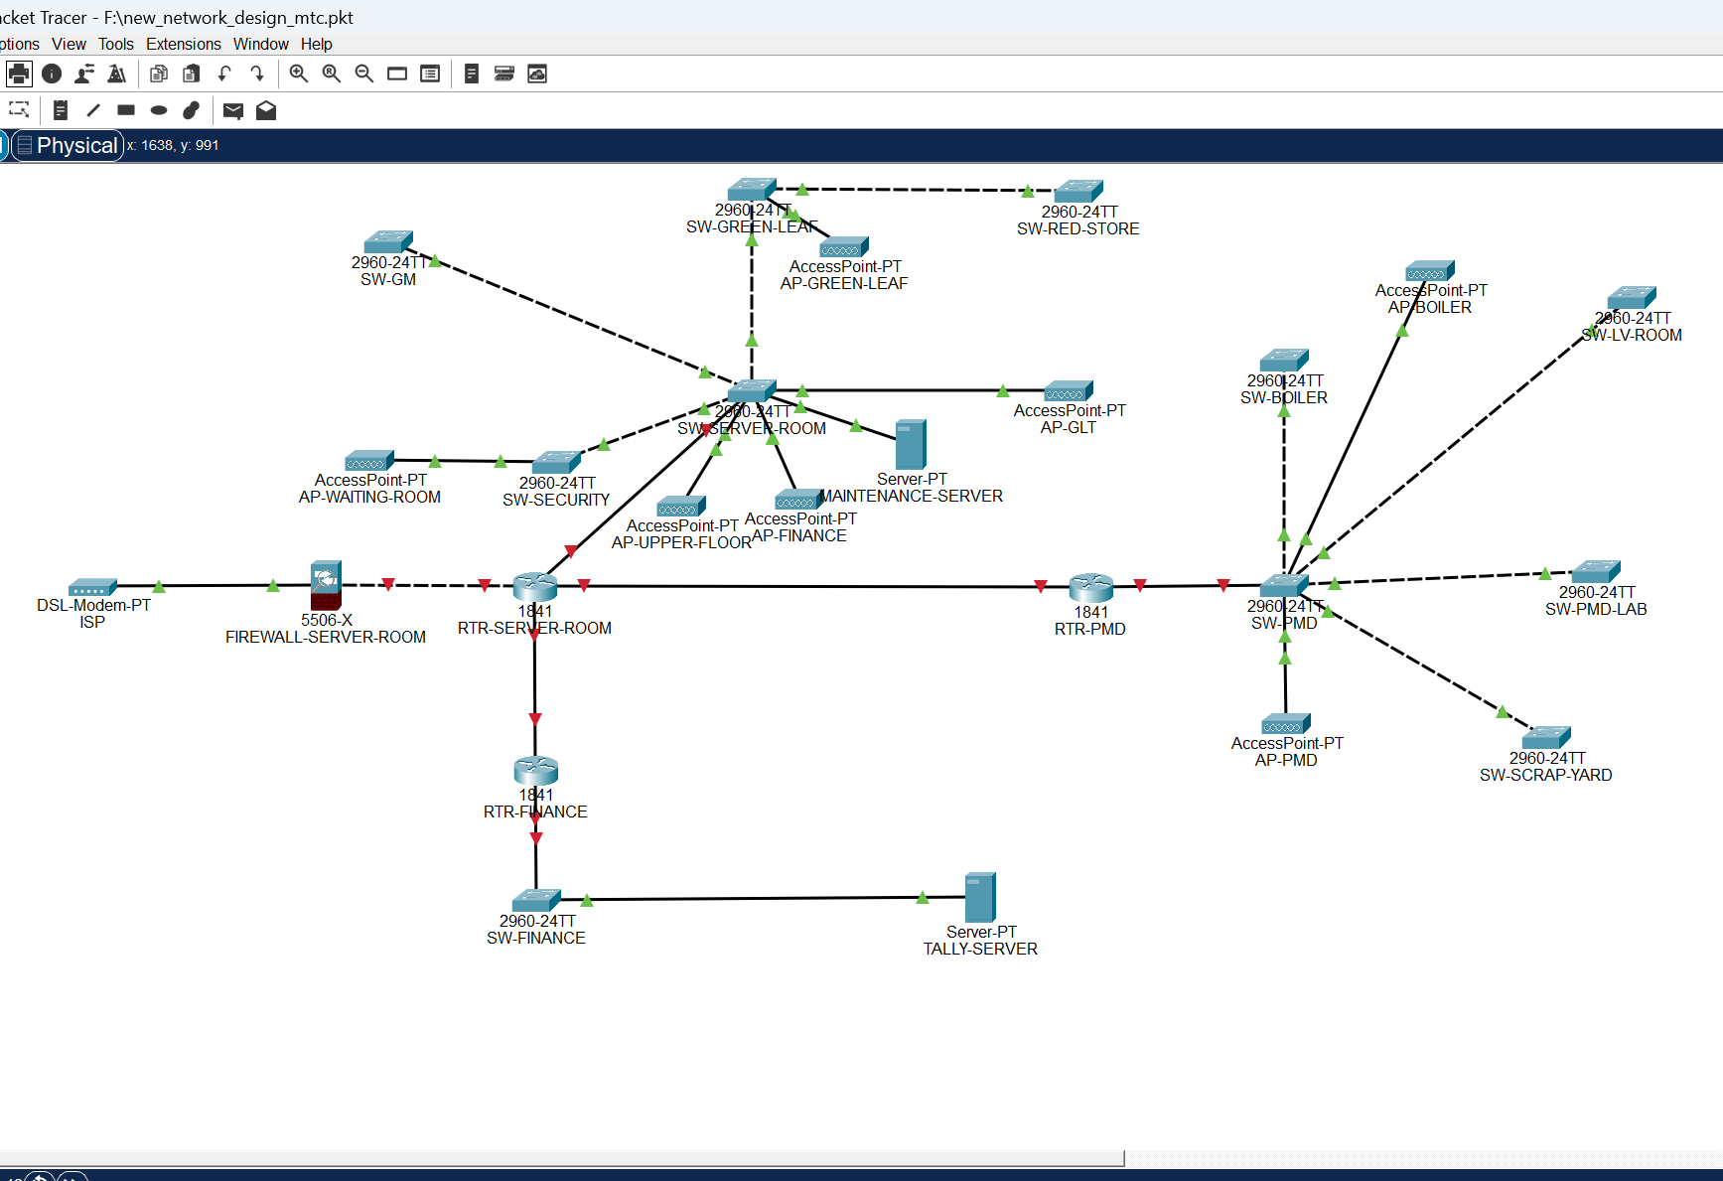Zoom in with the plus magnifier
The image size is (1723, 1181).
click(x=299, y=74)
